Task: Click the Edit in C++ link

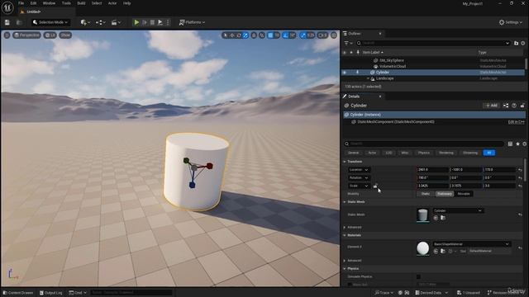Action: pyautogui.click(x=516, y=122)
